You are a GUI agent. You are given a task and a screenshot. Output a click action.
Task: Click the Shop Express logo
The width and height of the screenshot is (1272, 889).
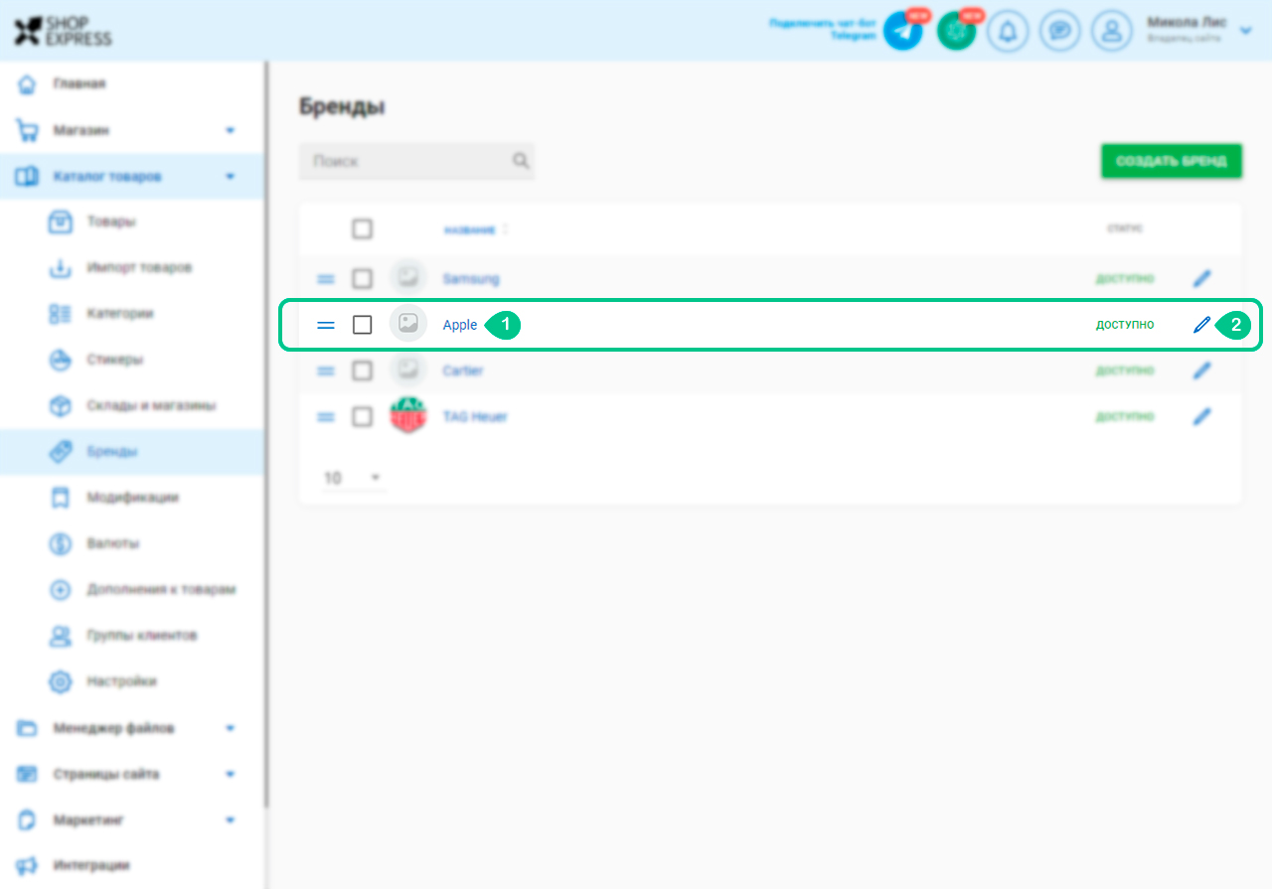coord(62,31)
